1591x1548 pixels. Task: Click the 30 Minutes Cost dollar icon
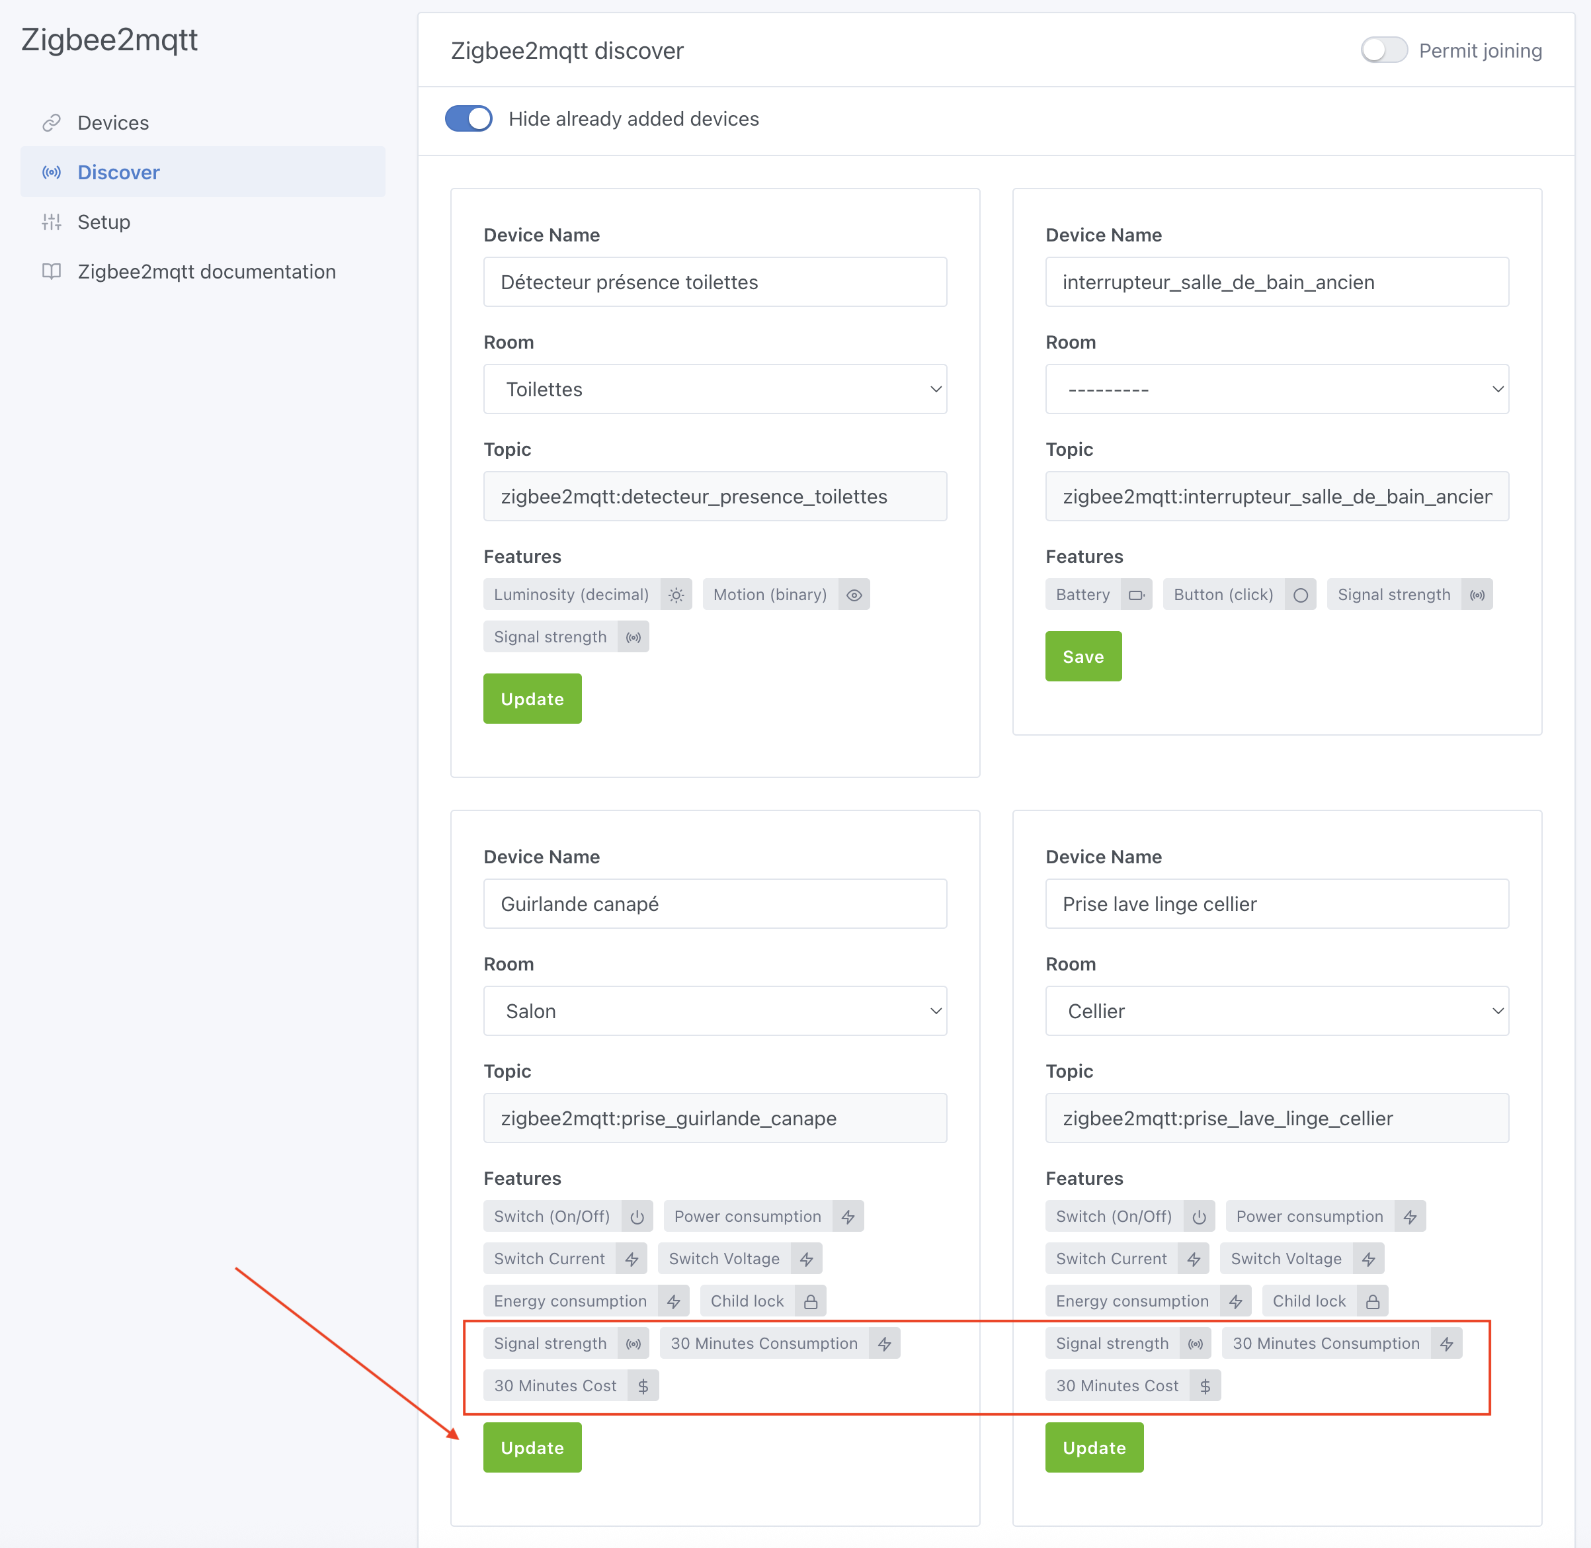tap(643, 1385)
